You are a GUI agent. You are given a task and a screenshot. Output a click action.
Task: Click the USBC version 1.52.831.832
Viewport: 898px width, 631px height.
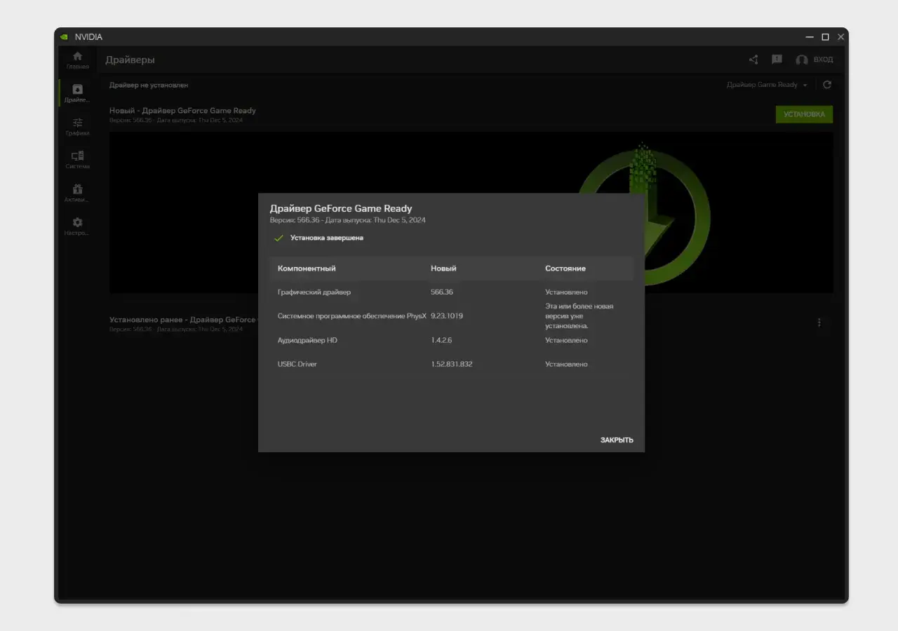point(452,365)
